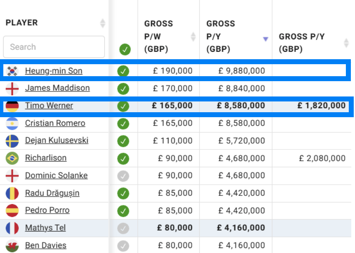
Task: Click the South Korea flag icon
Action: 12,71
